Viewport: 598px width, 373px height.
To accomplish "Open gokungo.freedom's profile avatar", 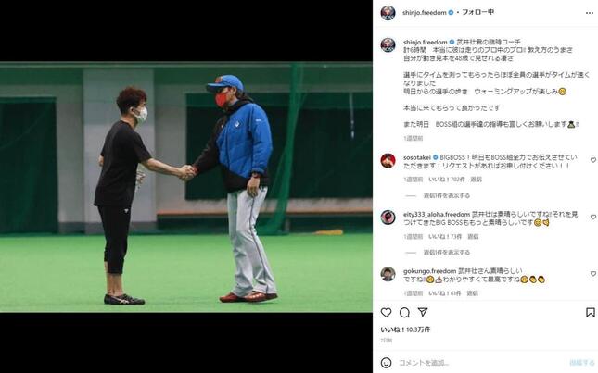I will coord(388,274).
